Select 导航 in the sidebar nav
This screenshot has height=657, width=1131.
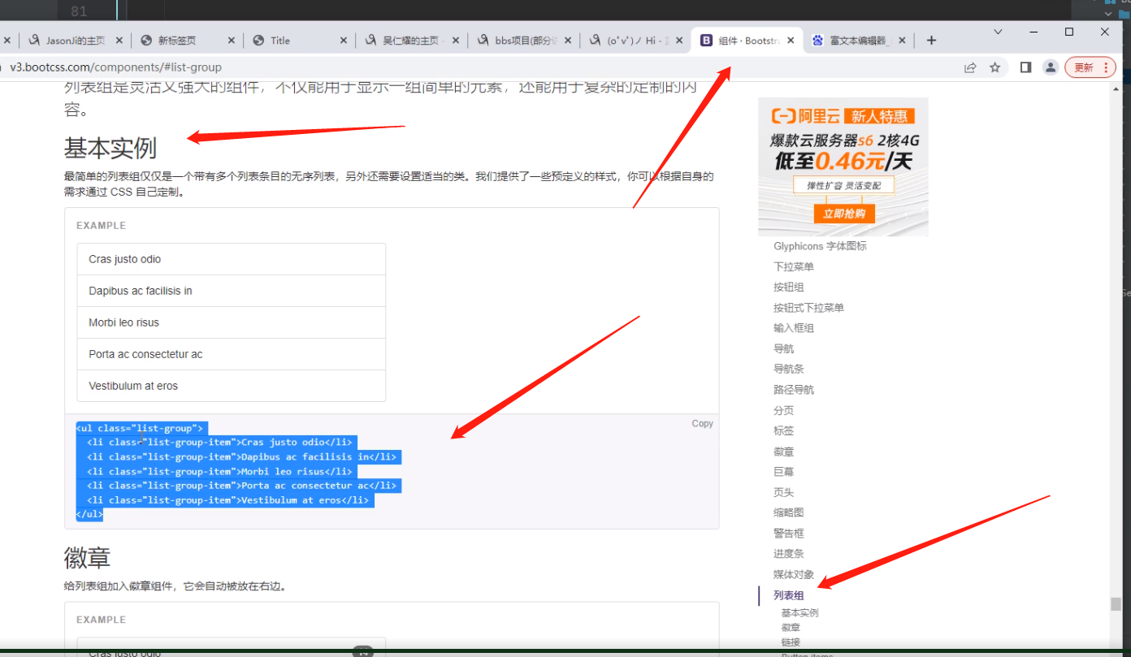pos(784,348)
